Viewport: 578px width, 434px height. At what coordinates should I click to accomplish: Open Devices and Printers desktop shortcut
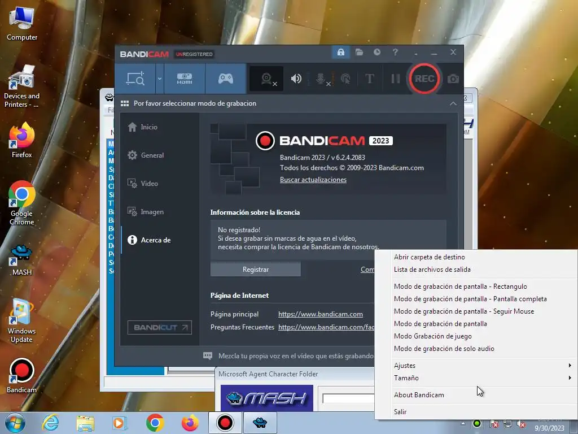pos(22,86)
